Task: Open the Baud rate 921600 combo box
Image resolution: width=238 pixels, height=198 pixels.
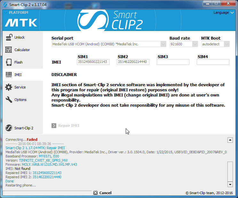Action: [x=184, y=44]
